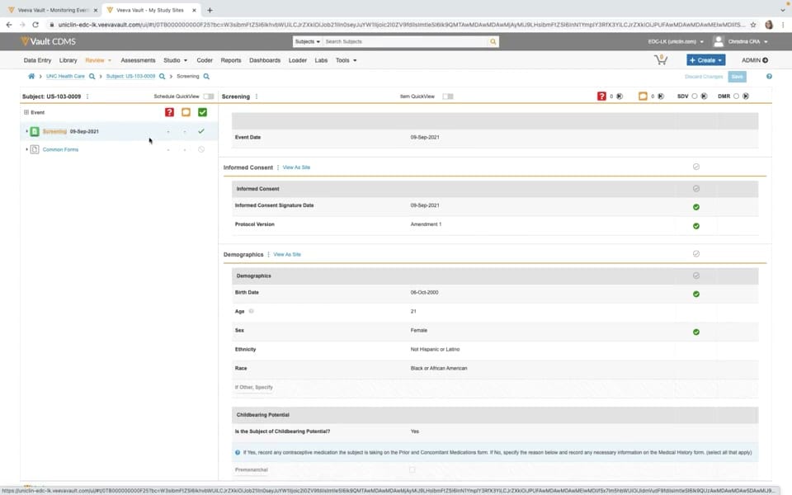The height and width of the screenshot is (495, 792).
Task: Jump to next open query arrow
Action: coord(620,96)
